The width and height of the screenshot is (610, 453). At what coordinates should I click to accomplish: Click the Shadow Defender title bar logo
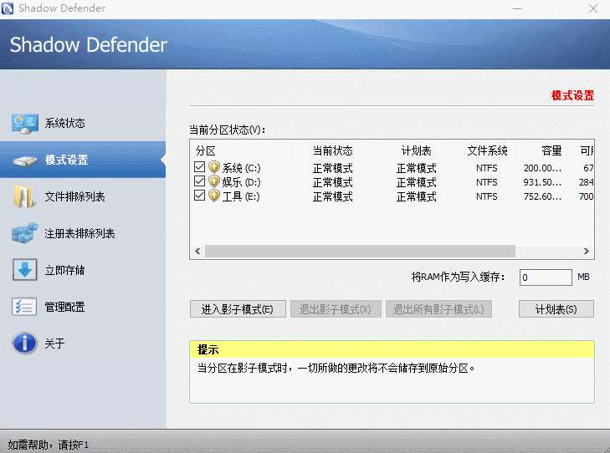[x=8, y=8]
